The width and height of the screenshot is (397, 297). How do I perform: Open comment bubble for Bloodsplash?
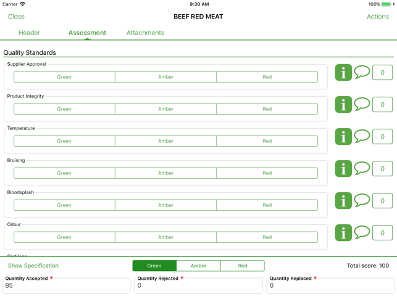coord(362,200)
